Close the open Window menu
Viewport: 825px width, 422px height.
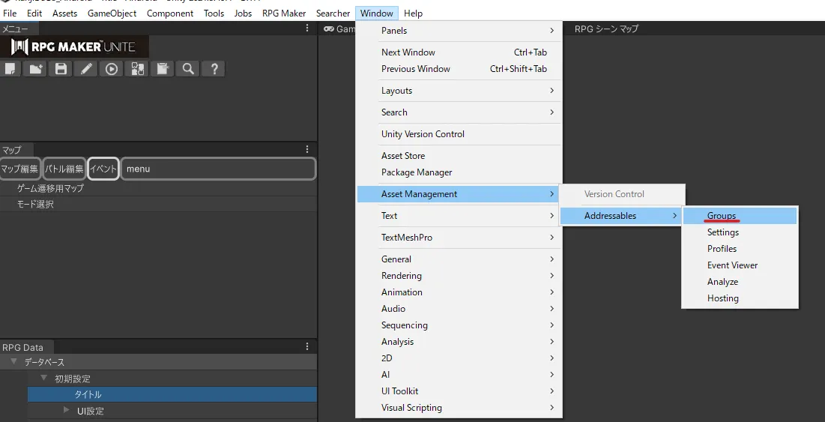377,13
